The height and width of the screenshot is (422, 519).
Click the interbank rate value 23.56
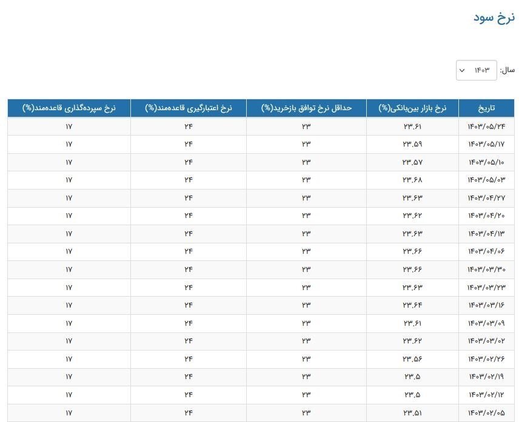tap(412, 359)
